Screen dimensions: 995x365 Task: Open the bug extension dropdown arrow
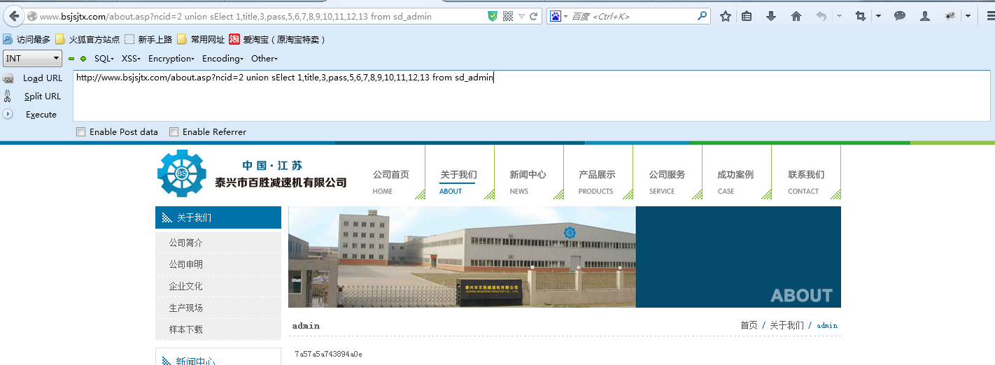click(968, 16)
